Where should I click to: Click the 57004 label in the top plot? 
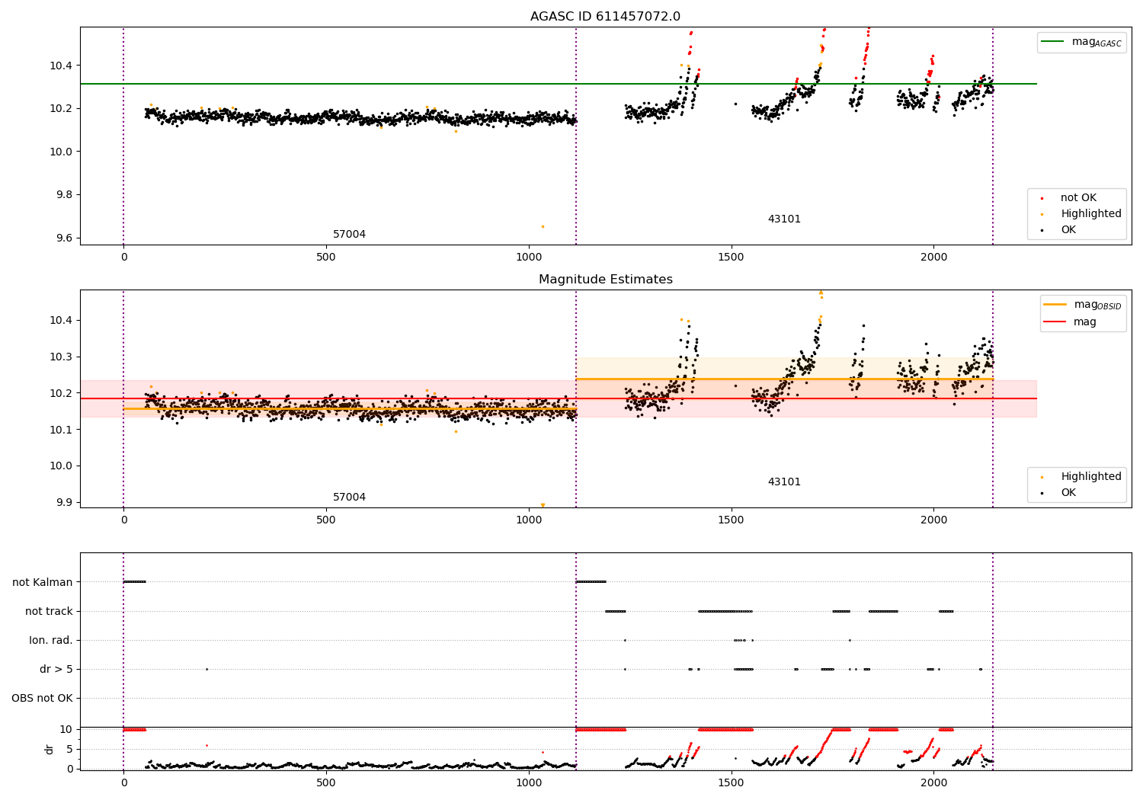click(x=349, y=235)
